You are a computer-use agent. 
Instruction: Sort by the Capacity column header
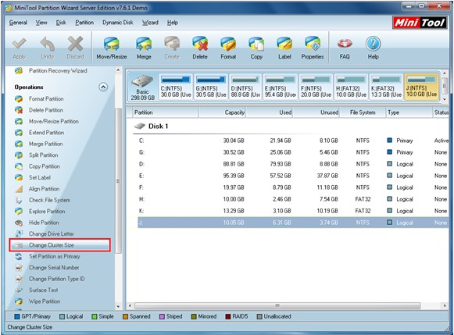(x=222, y=112)
